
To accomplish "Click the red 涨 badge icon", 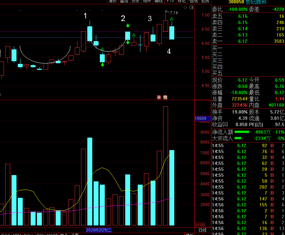I will pos(159,97).
